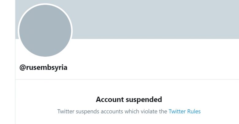Click the @rusembsyria handle text
Screen dimensions: 239x124
(43, 68)
